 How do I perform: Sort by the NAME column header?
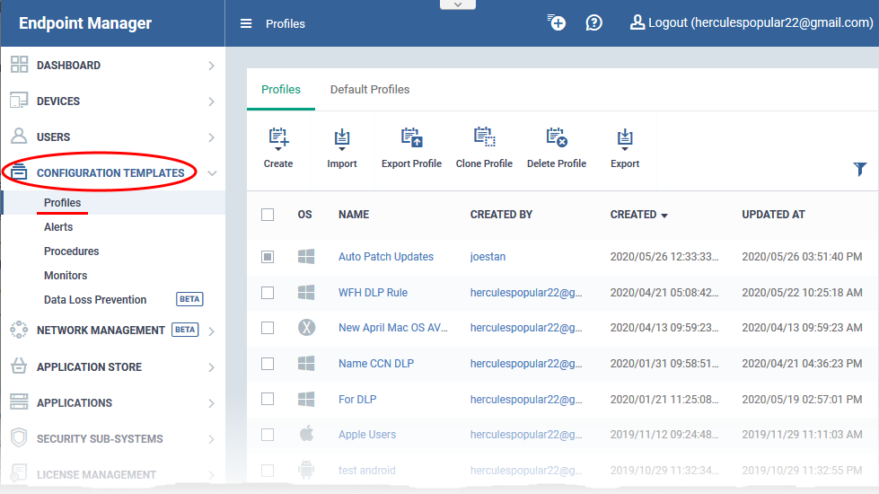(354, 215)
